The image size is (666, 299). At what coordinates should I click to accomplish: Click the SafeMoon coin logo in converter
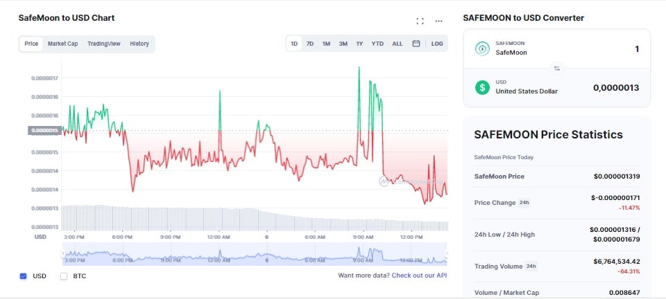pyautogui.click(x=482, y=48)
